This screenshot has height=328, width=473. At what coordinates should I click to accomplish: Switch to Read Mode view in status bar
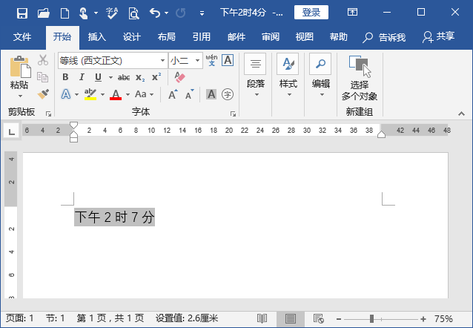[x=262, y=318]
